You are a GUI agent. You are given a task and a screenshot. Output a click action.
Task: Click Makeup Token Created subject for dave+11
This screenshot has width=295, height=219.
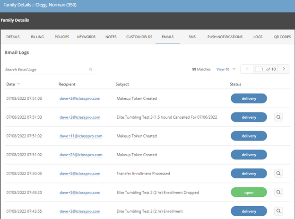[137, 136]
